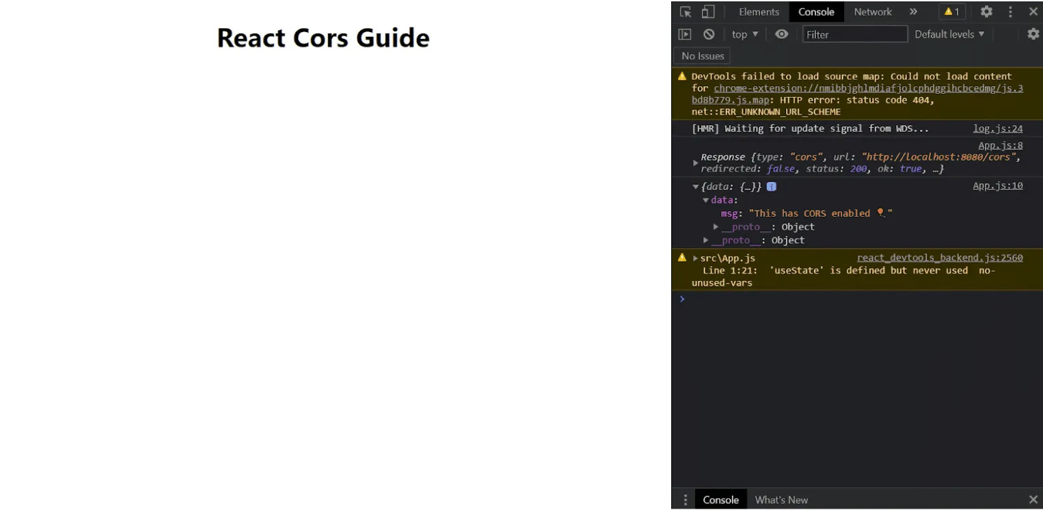This screenshot has width=1043, height=510.
Task: Clear the console with the ban icon
Action: tap(709, 34)
